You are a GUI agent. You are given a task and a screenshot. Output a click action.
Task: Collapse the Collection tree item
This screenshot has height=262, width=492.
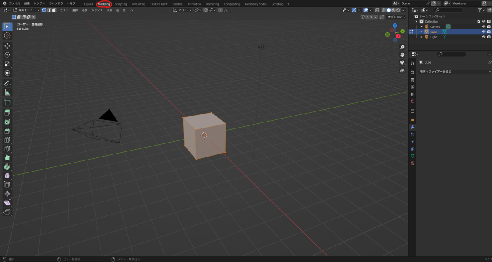tap(417, 21)
